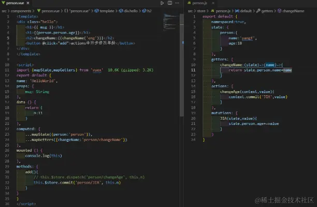Click '{{person.person.age}}' template line
The height and width of the screenshot is (207, 317).
[x=57, y=33]
